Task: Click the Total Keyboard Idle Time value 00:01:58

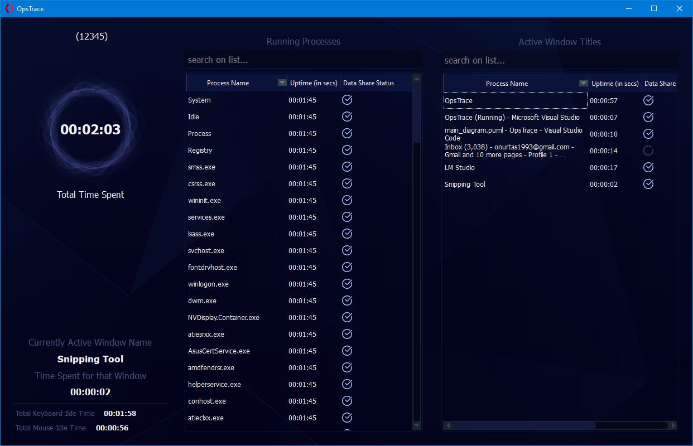Action: click(120, 413)
